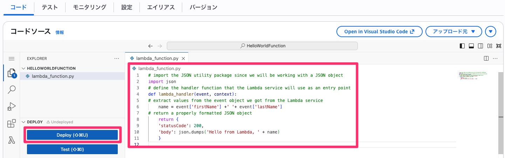Click the 情報 link
505x158 pixels.
60,32
